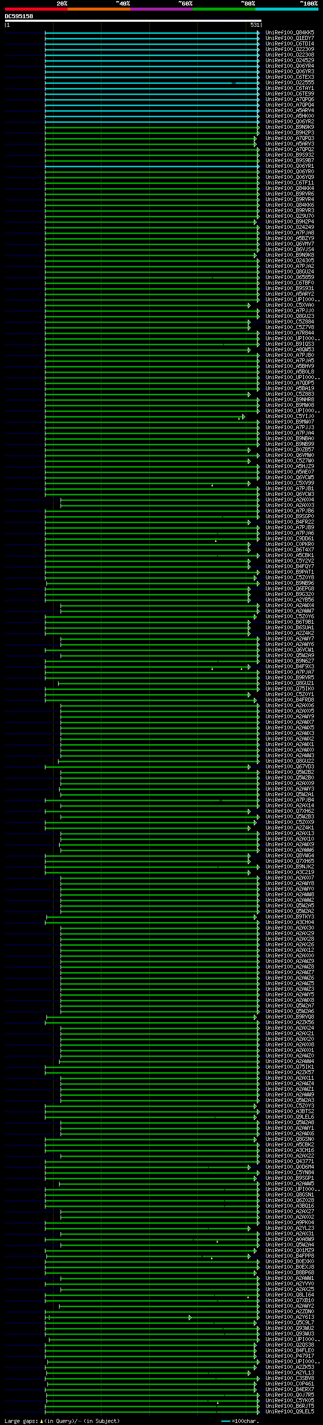Select the UniRef100_B9N9K9 label
The image size is (323, 1425).
click(290, 127)
